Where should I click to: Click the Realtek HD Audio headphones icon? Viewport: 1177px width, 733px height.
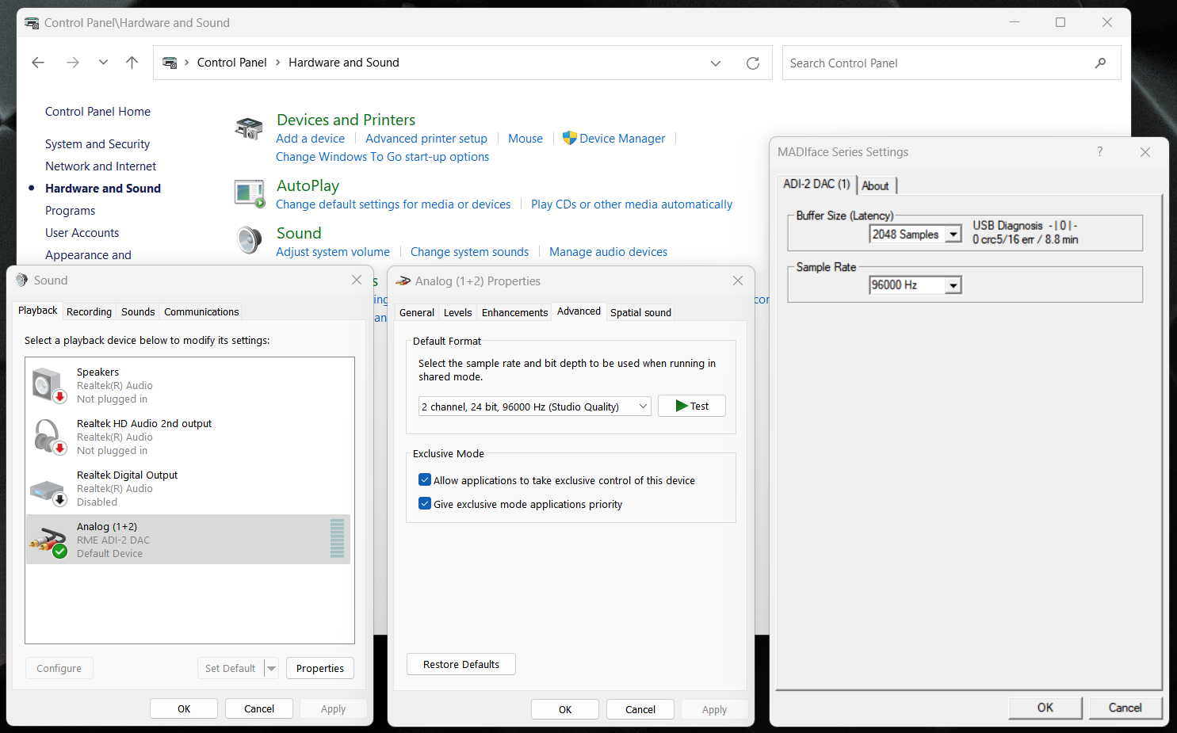[x=48, y=437]
